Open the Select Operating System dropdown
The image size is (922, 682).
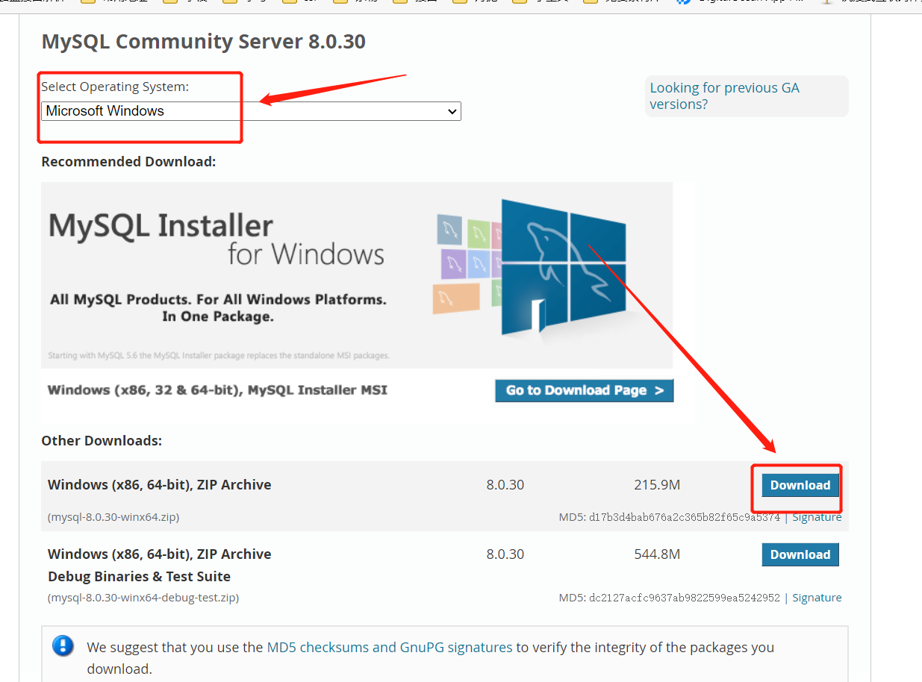click(x=251, y=111)
